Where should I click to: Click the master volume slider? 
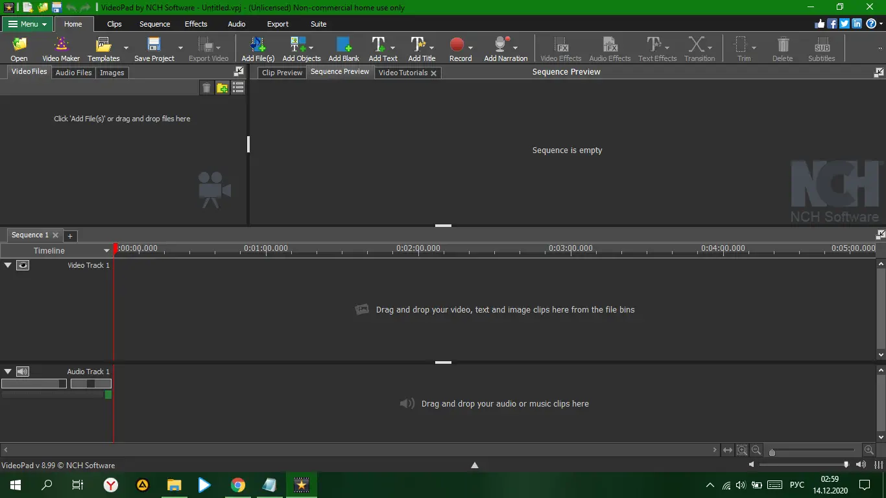tap(804, 465)
